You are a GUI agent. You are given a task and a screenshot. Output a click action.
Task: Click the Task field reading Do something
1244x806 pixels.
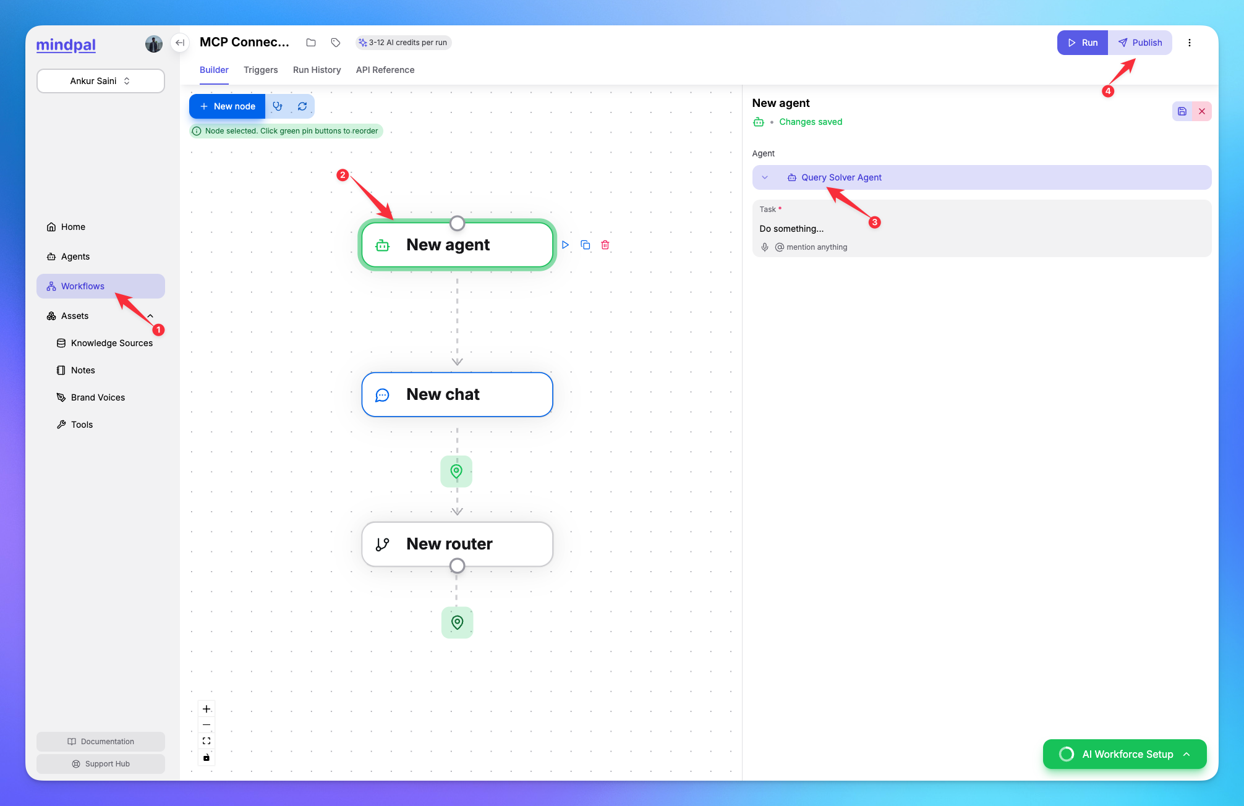pyautogui.click(x=791, y=229)
